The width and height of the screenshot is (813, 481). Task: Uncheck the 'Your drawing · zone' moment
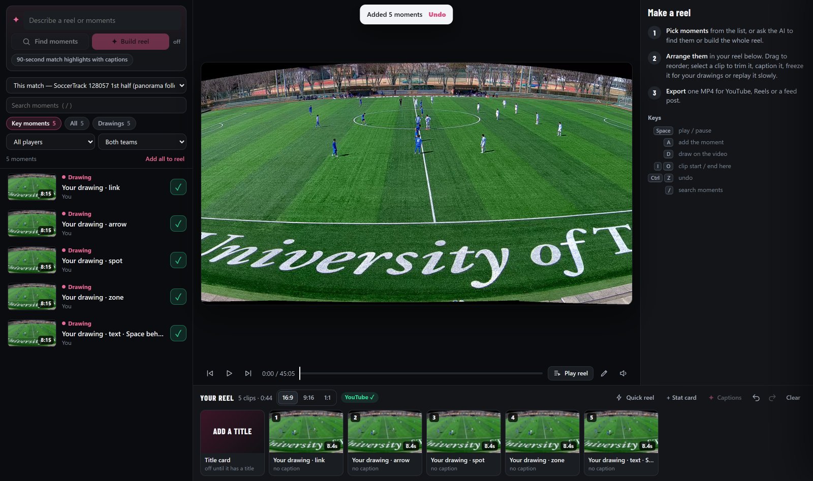[178, 297]
